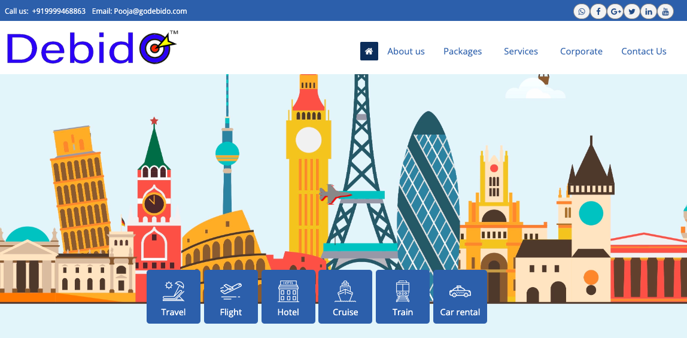Open the YouTube social icon
687x338 pixels.
(665, 11)
